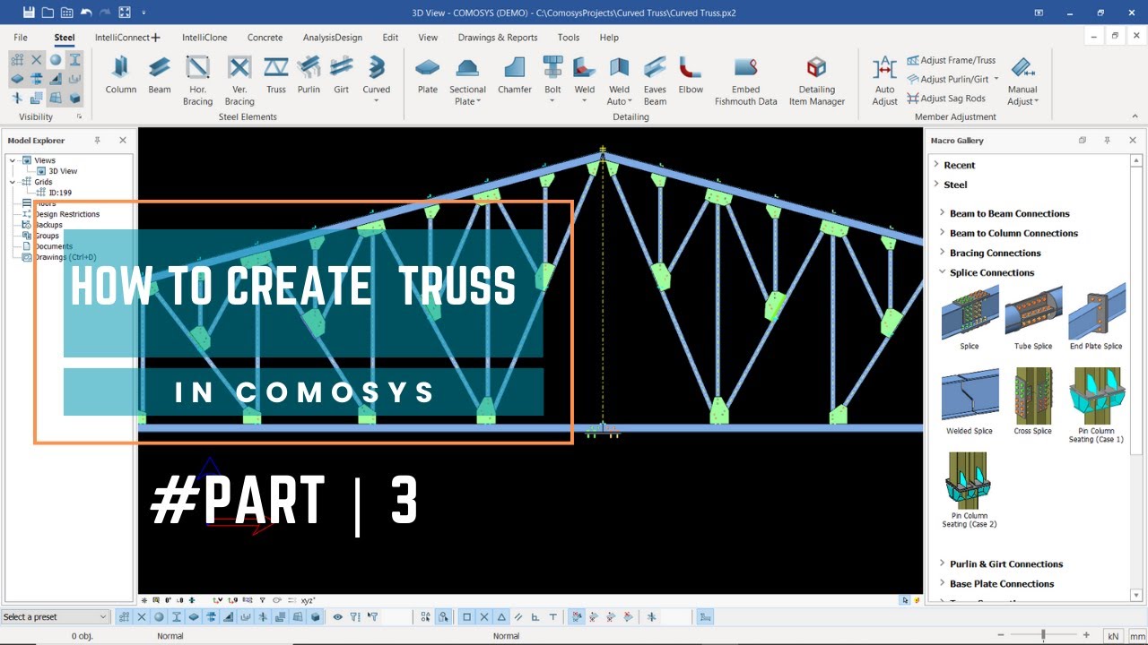The height and width of the screenshot is (645, 1148).
Task: Click Adjust Sag Rods button
Action: (x=946, y=99)
